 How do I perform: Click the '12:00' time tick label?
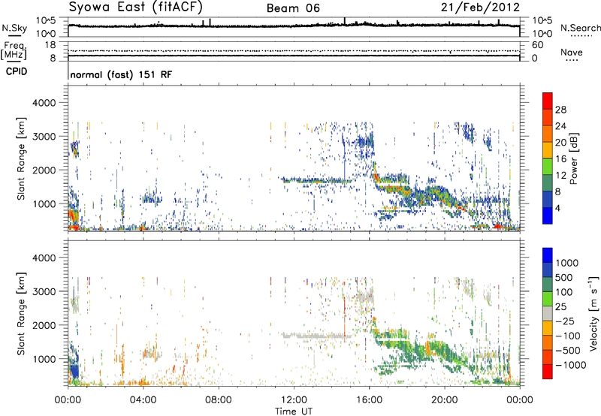(294, 400)
